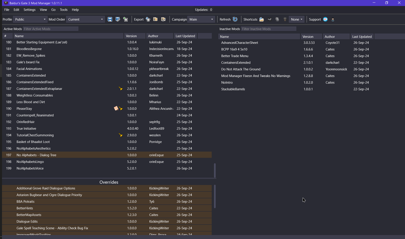Click the hammer icon on the TutorialChestSummoning row
The height and width of the screenshot is (239, 405).
pos(121,135)
